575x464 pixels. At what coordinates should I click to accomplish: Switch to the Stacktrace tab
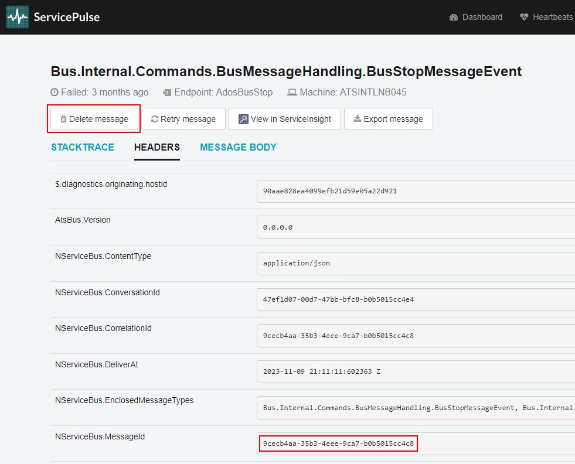click(x=83, y=147)
